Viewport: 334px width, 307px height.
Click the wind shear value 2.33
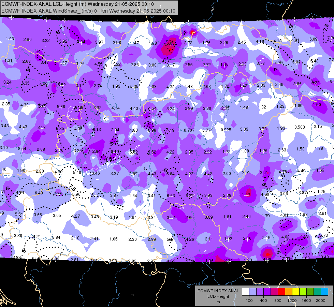point(261,85)
